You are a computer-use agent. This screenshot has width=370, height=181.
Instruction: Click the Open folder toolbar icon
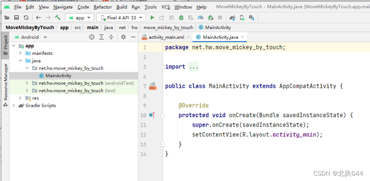click(x=7, y=17)
